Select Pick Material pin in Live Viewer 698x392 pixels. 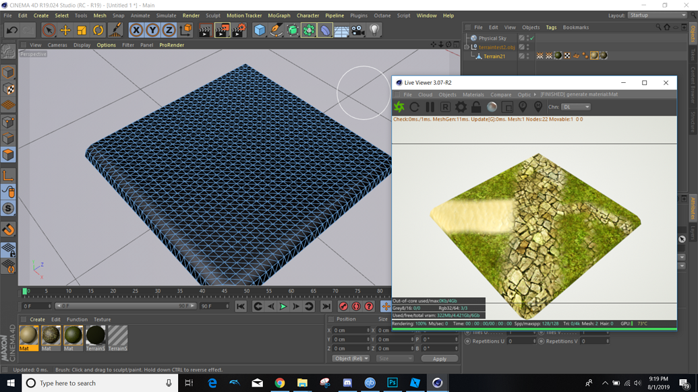pos(538,106)
